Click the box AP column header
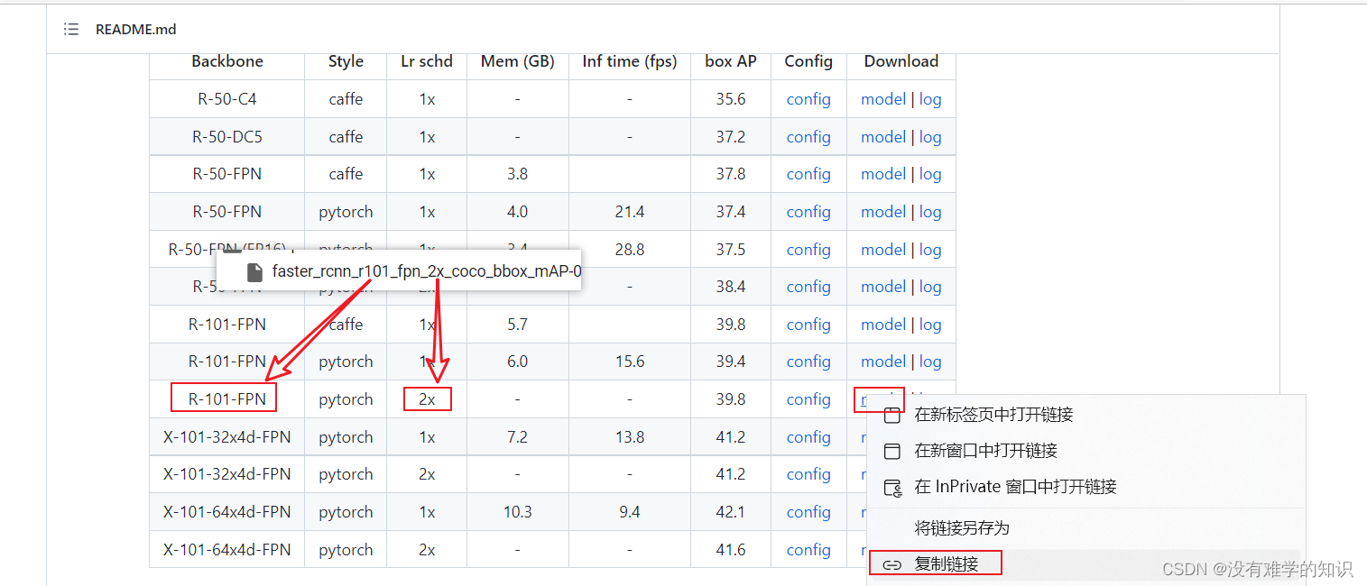This screenshot has width=1367, height=586. click(731, 61)
